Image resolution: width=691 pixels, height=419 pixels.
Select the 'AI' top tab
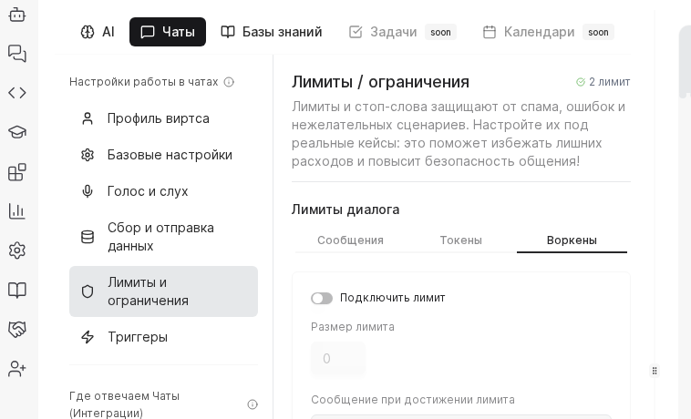tap(98, 32)
